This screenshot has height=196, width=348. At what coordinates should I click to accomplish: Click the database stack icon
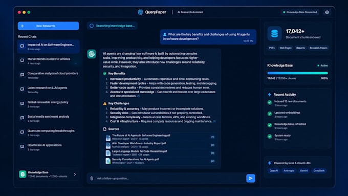tap(274, 34)
